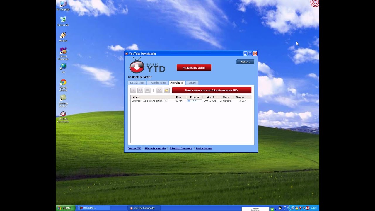
Task: Click the 20% download progress bar
Action: click(x=195, y=101)
